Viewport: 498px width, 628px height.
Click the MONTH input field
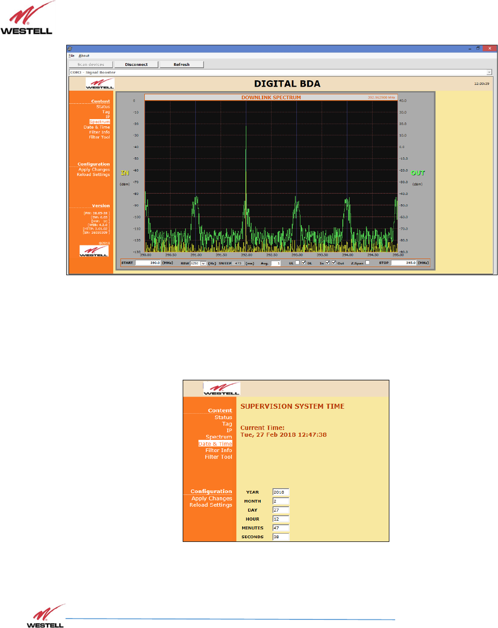(x=281, y=501)
